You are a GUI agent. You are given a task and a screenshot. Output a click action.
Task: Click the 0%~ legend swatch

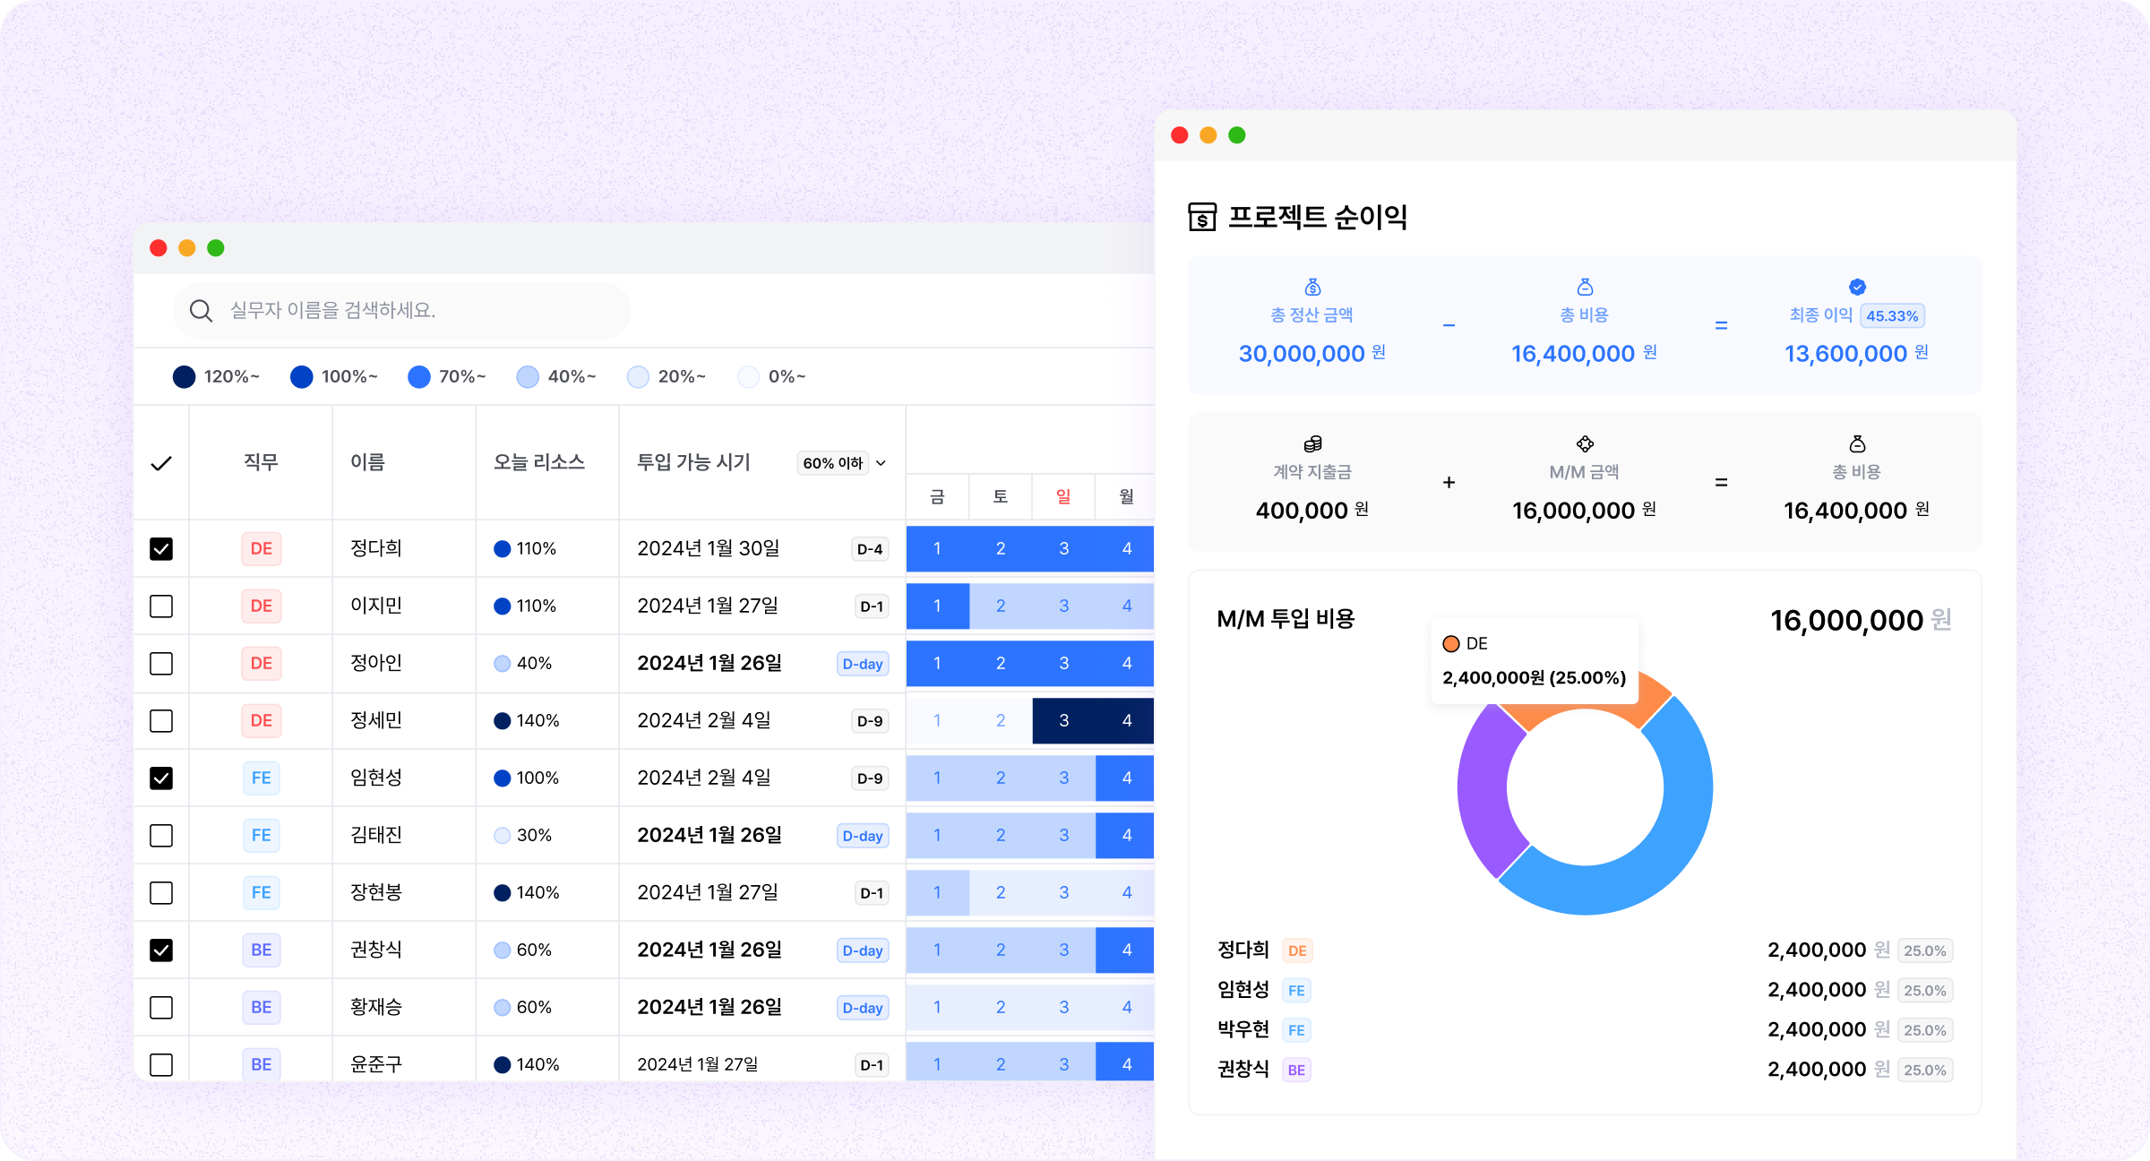point(749,377)
